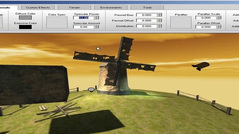The width and height of the screenshot is (239, 134).
Task: Select the Tools tab
Action: point(147,7)
